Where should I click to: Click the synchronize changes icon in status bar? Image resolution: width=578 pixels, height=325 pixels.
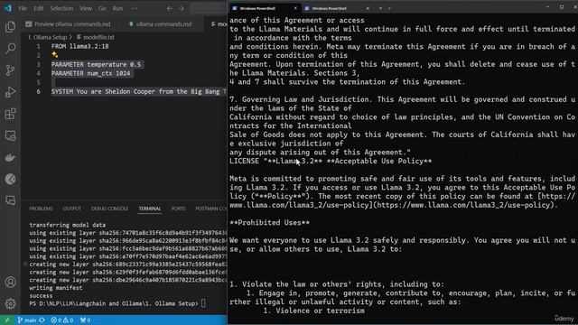pos(42,320)
